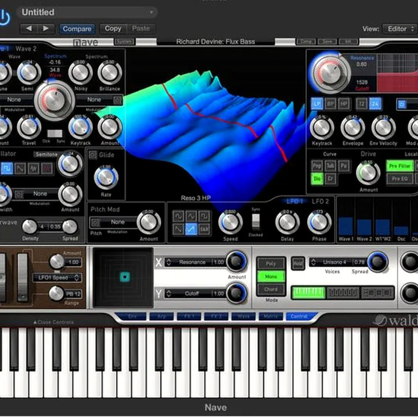Select the LFO S&H waveform
Screen dimensions: 418x418
pos(204,229)
